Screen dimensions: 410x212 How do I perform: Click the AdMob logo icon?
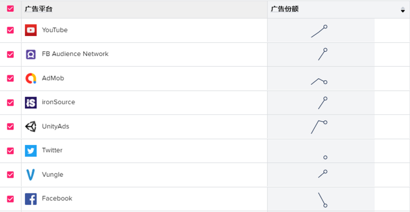click(31, 78)
